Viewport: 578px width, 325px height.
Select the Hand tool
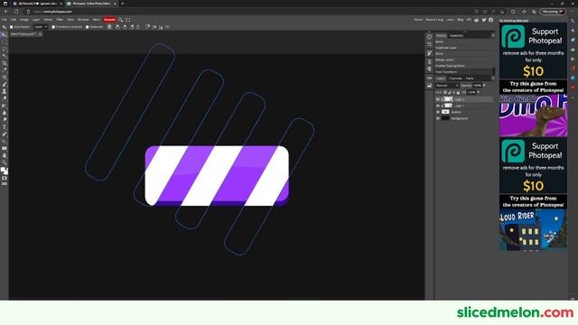pyautogui.click(x=4, y=155)
